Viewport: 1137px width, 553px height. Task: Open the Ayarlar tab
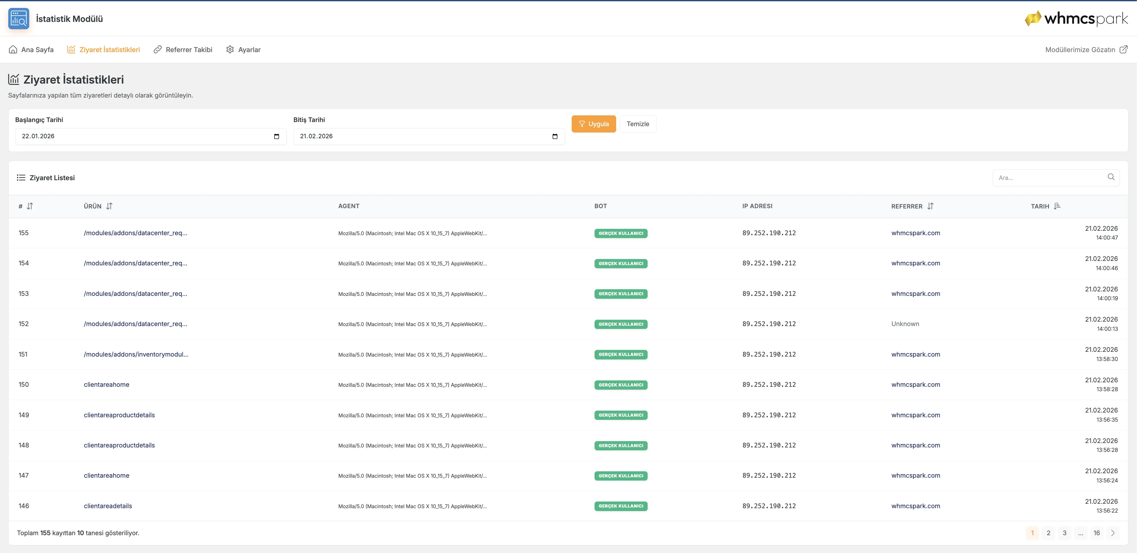[243, 50]
